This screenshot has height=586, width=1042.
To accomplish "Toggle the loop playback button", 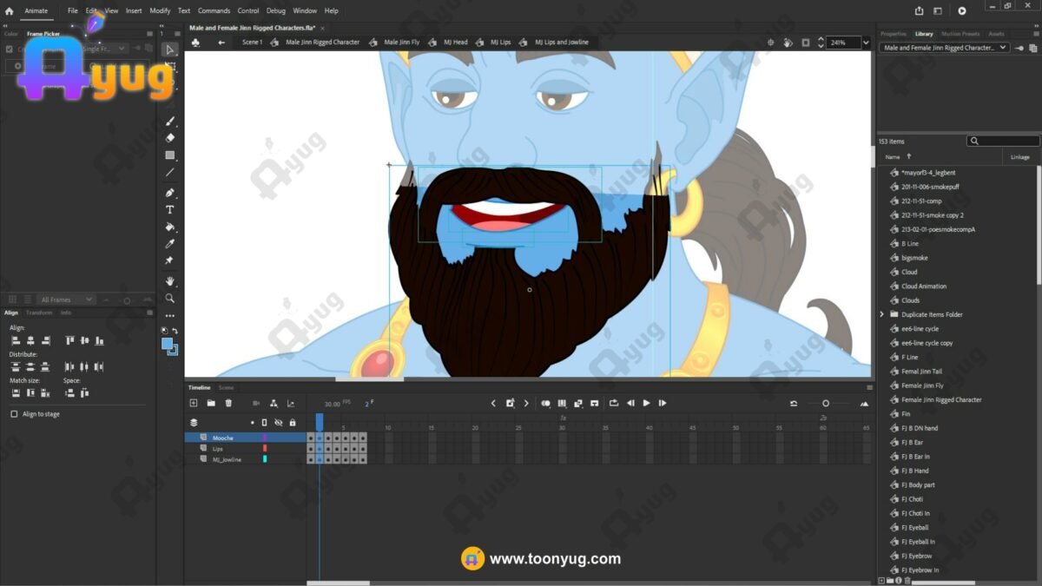I will pyautogui.click(x=614, y=403).
